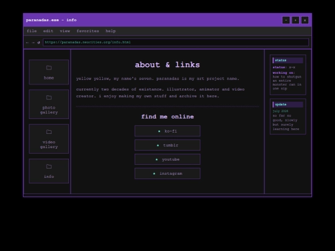Click the window title 'paranadas.exe - info'
The image size is (335, 251).
pyautogui.click(x=51, y=20)
